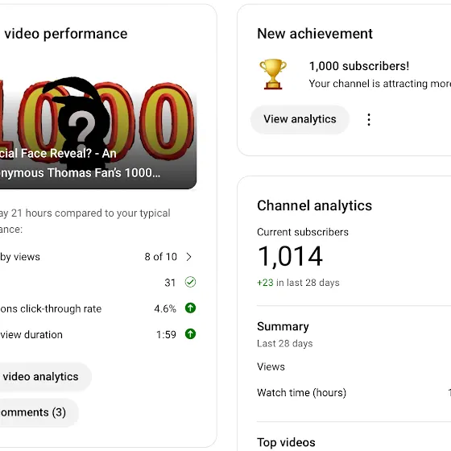
Task: Click the +23 in last 28 days text
Action: (298, 283)
